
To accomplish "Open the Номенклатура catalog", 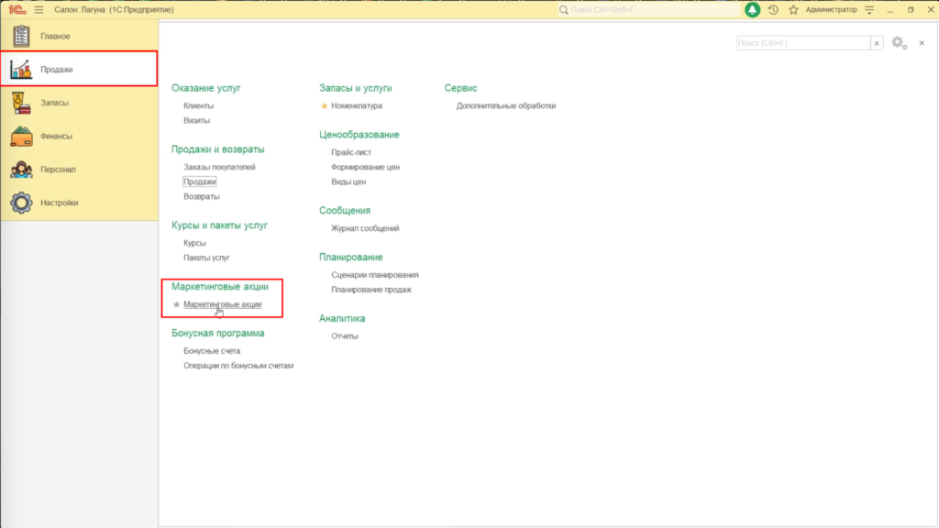I will (x=357, y=106).
